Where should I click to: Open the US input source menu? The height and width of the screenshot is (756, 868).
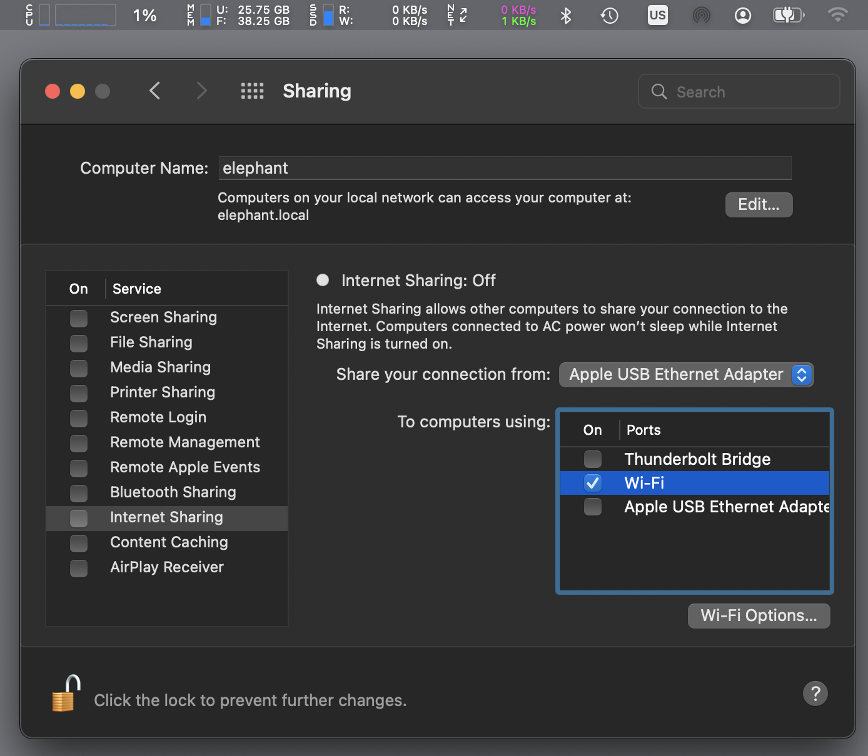pyautogui.click(x=657, y=16)
